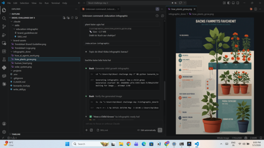Open leonardo_tool.py file
Image resolution: width=264 pixels, height=148 pixels.
(22, 86)
